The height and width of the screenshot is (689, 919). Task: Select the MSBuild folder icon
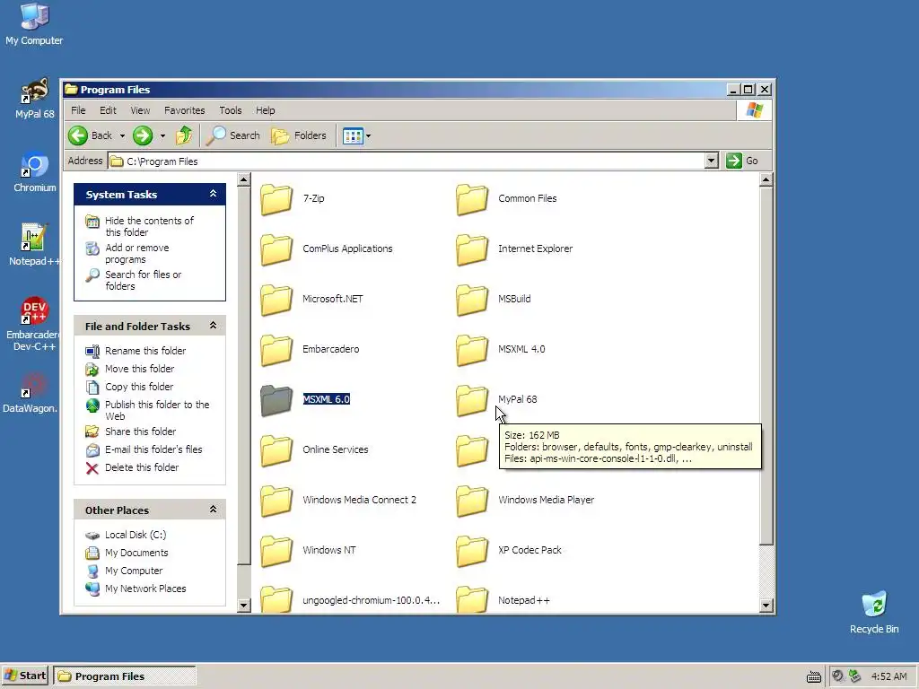click(472, 300)
